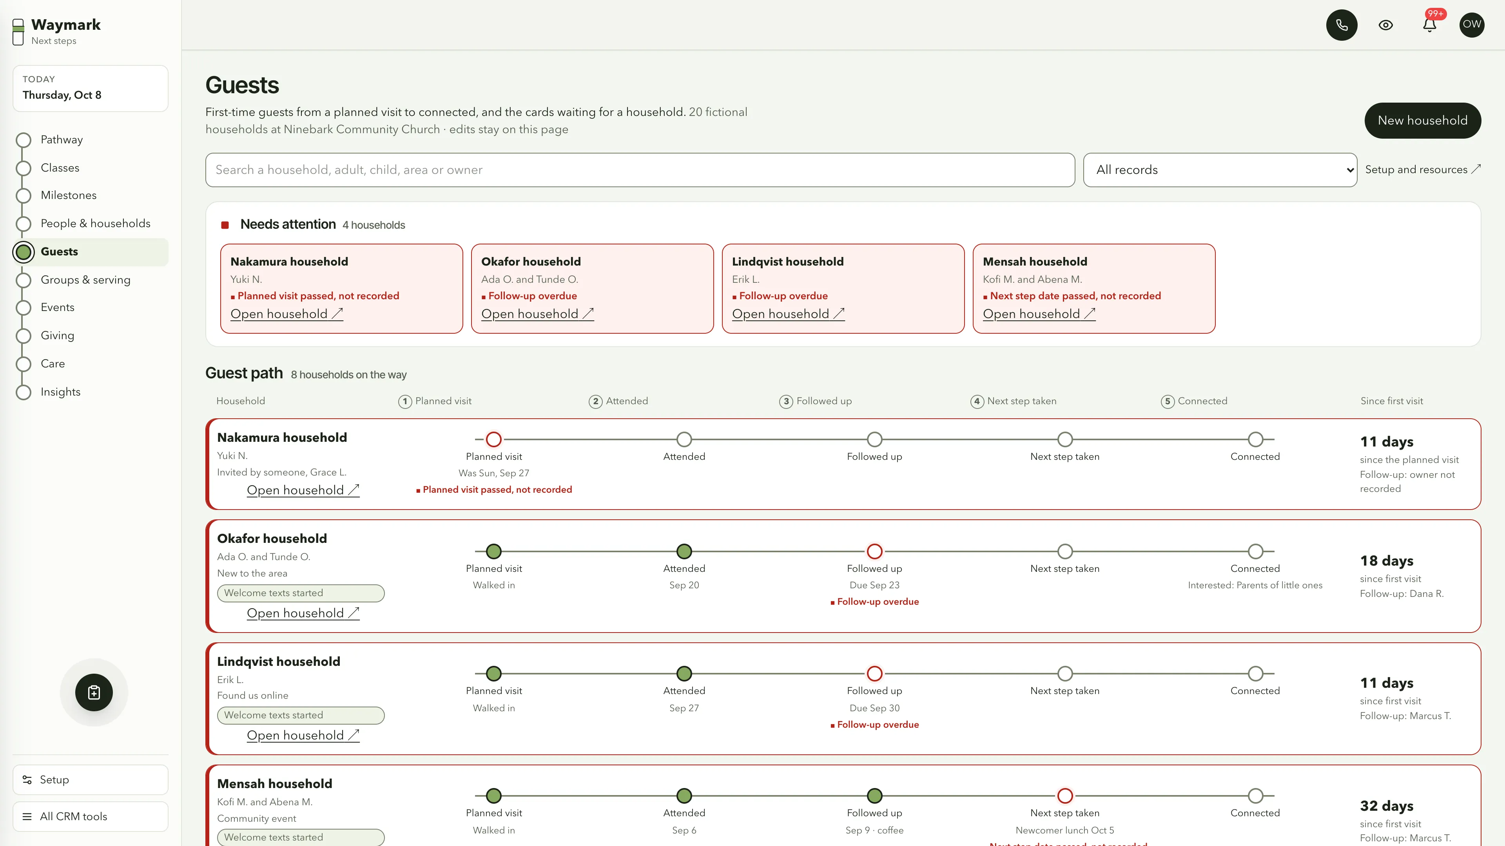Go to Pathway in sidebar
This screenshot has width=1505, height=846.
[91, 139]
